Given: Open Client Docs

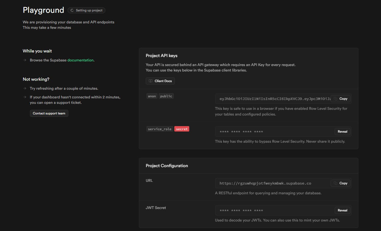Looking at the screenshot, I should point(160,81).
